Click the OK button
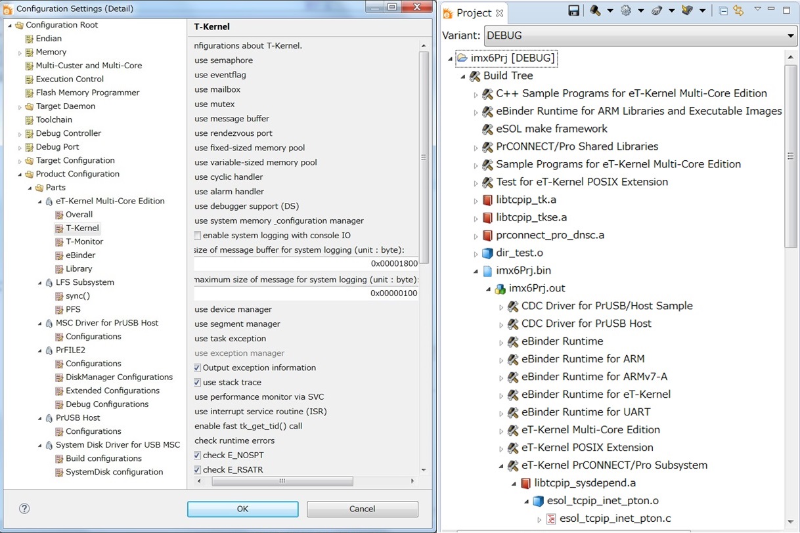The height and width of the screenshot is (533, 800). coord(242,509)
